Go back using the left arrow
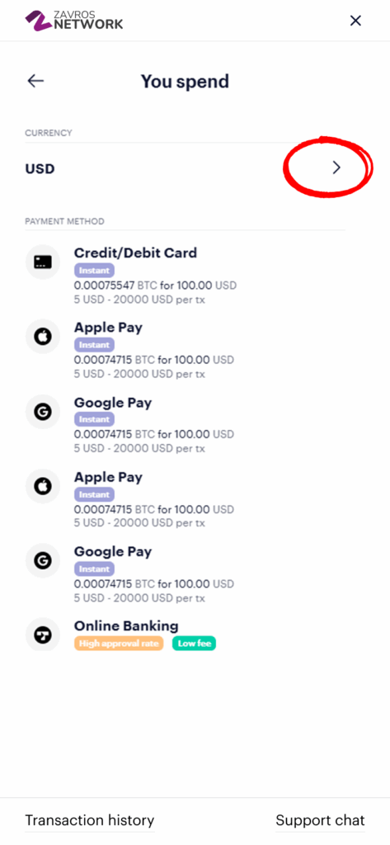The image size is (390, 845). (35, 81)
